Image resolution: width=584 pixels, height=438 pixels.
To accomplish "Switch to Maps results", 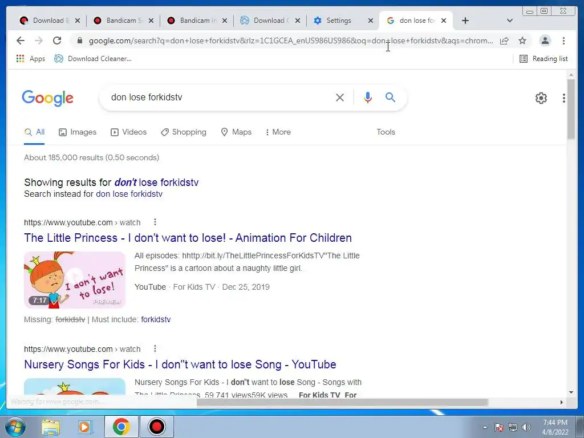I will coord(236,132).
